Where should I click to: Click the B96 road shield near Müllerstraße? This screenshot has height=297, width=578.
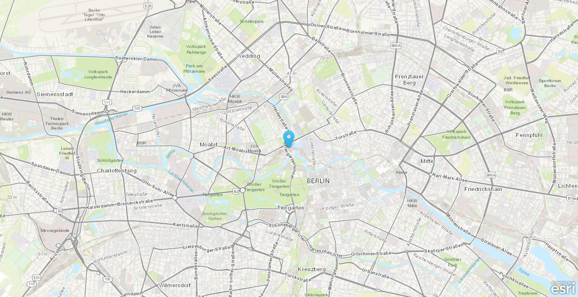pyautogui.click(x=284, y=97)
